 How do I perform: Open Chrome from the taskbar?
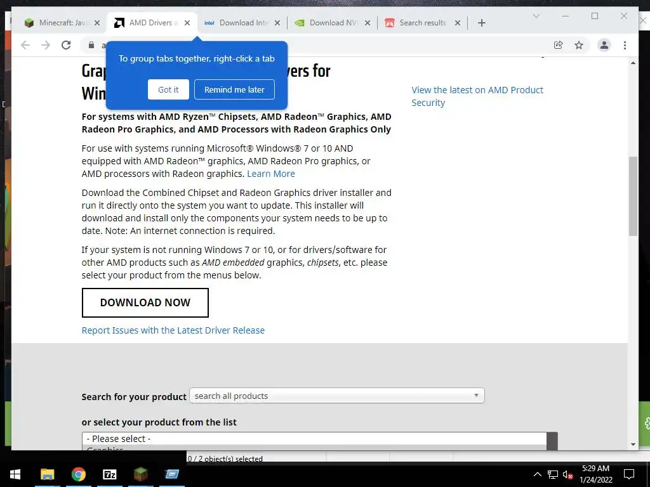(x=78, y=474)
